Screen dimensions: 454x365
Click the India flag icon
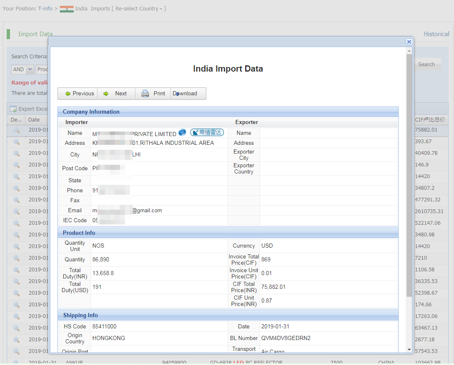point(67,9)
